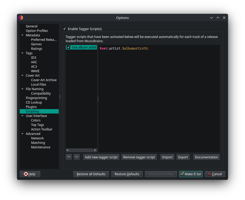
Task: Open scripting Documentation
Action: click(207, 157)
